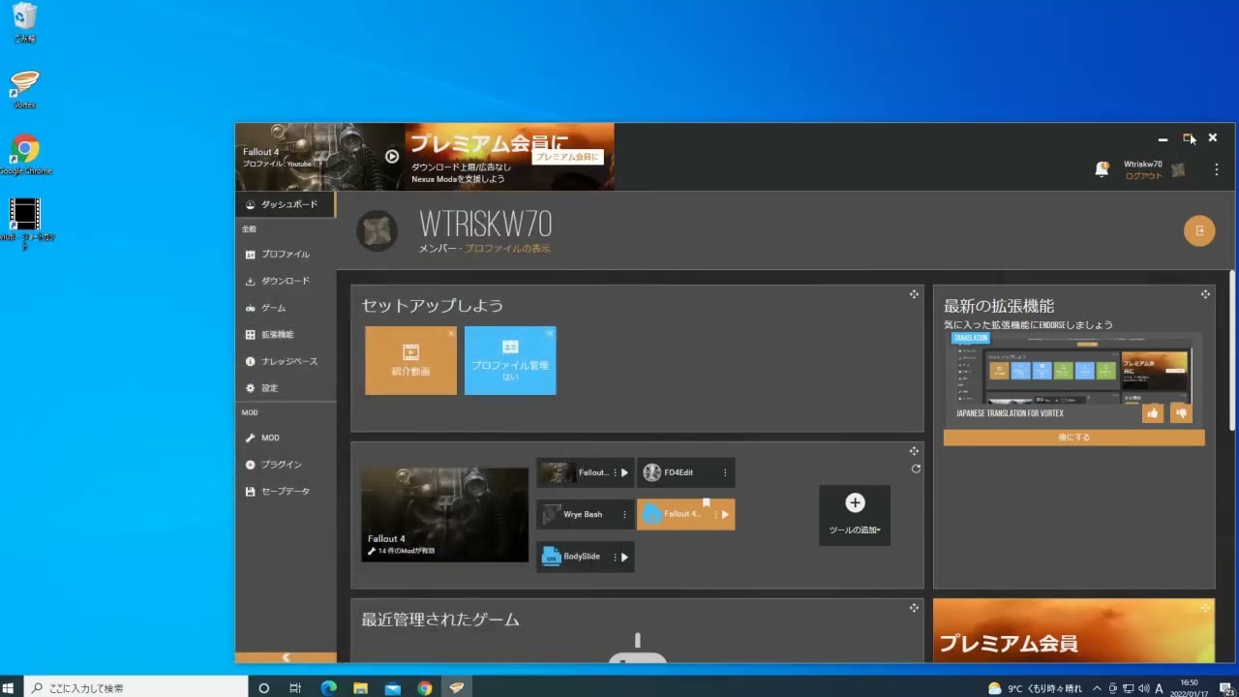Click the 後にする button
The width and height of the screenshot is (1239, 697).
click(x=1074, y=438)
